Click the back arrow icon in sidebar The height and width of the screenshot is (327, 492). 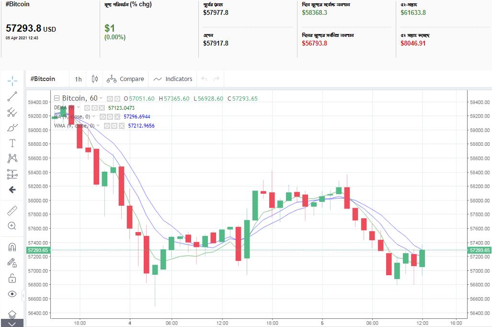tap(12, 190)
